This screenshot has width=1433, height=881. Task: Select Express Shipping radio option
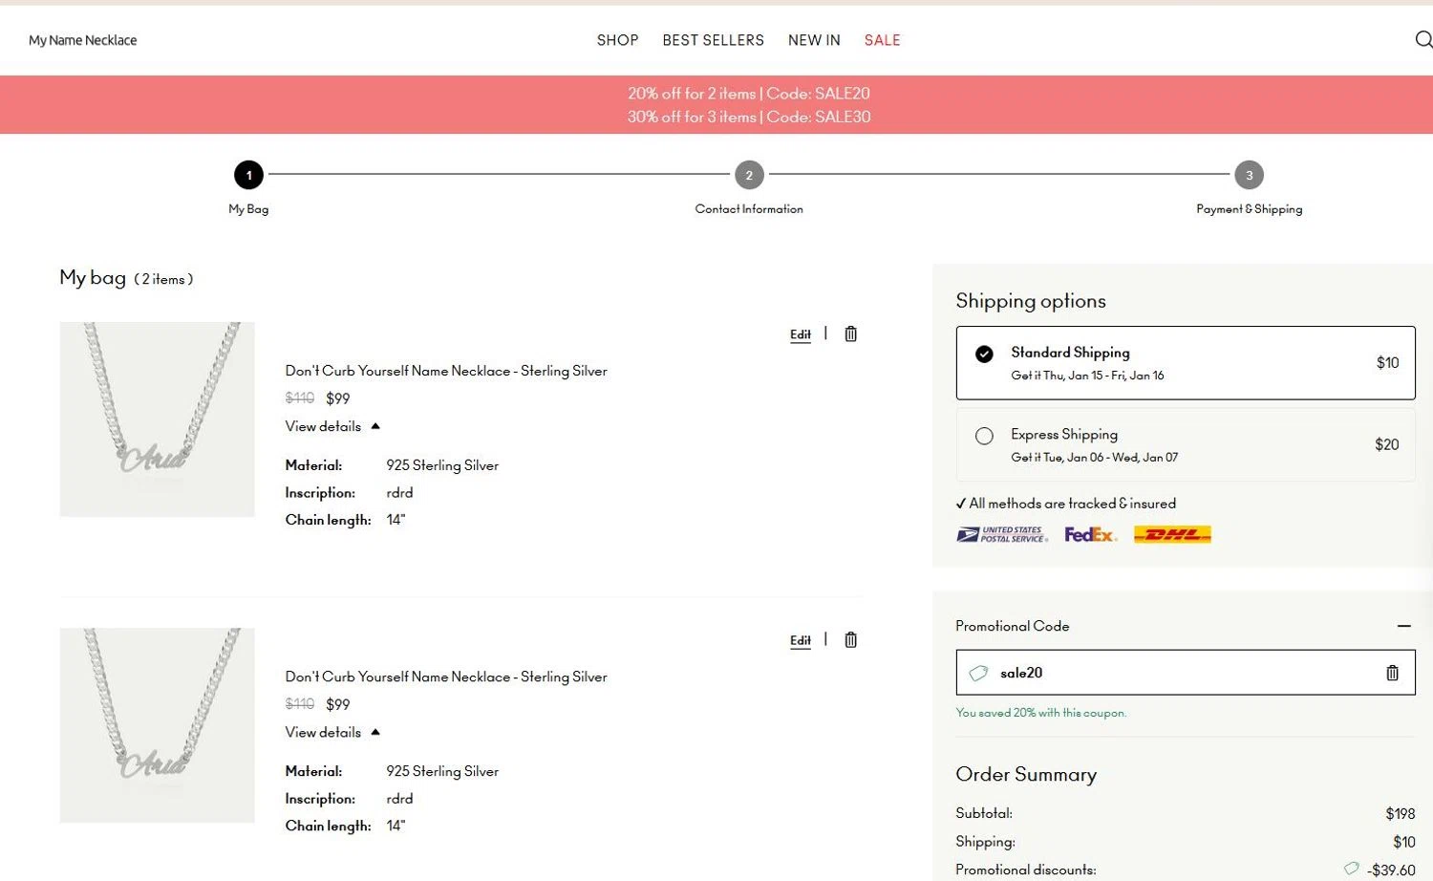[x=984, y=436]
